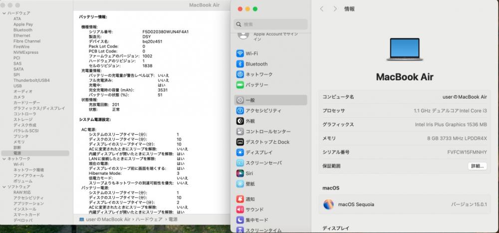Click 8 GB 3733 MHz LPDDR4X value
499x233 pixels.
457,139
